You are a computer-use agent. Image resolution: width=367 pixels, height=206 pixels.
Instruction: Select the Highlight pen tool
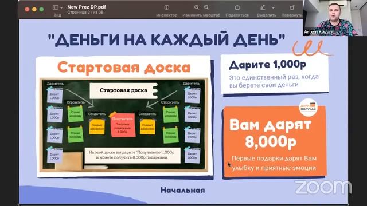(263, 7)
